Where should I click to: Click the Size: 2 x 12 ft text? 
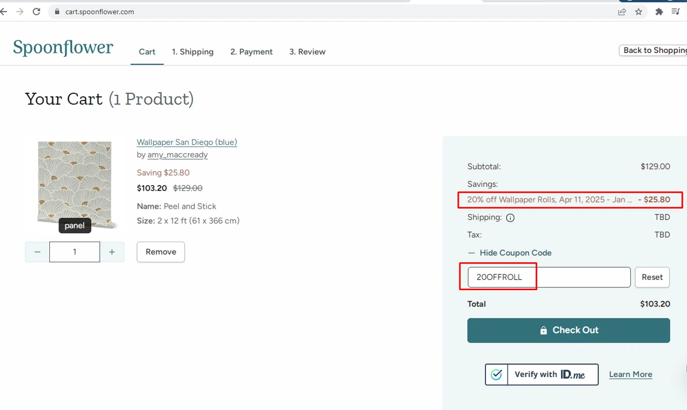pos(188,221)
